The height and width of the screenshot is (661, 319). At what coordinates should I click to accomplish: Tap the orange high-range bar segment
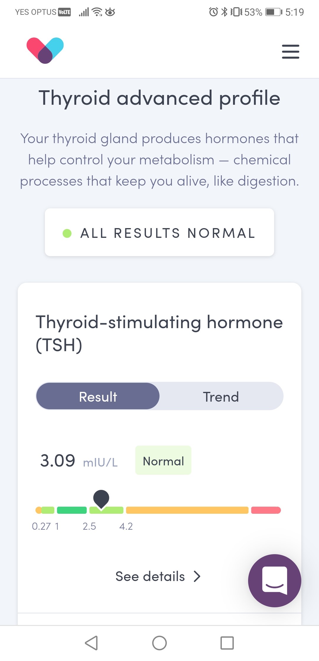[187, 510]
